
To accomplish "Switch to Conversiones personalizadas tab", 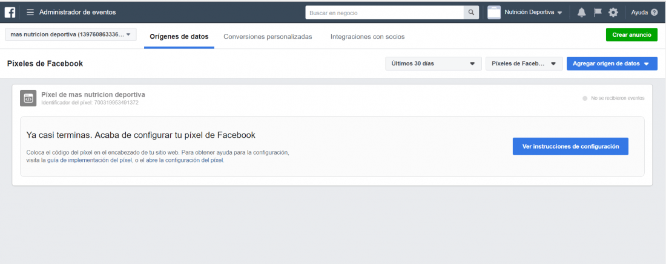I will [x=268, y=37].
